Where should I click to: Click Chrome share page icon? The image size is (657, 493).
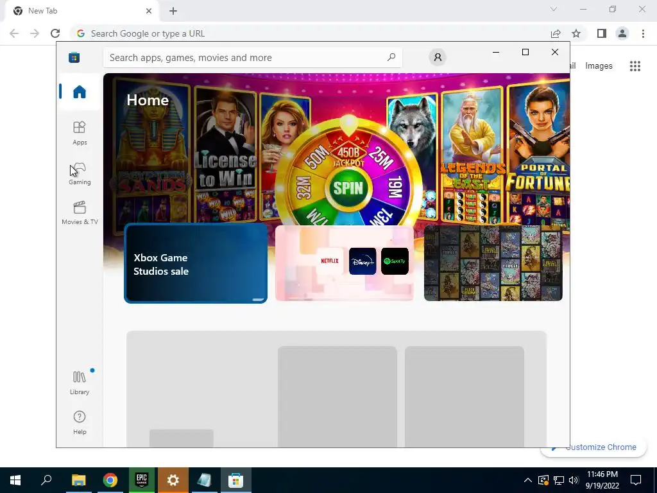(x=556, y=33)
